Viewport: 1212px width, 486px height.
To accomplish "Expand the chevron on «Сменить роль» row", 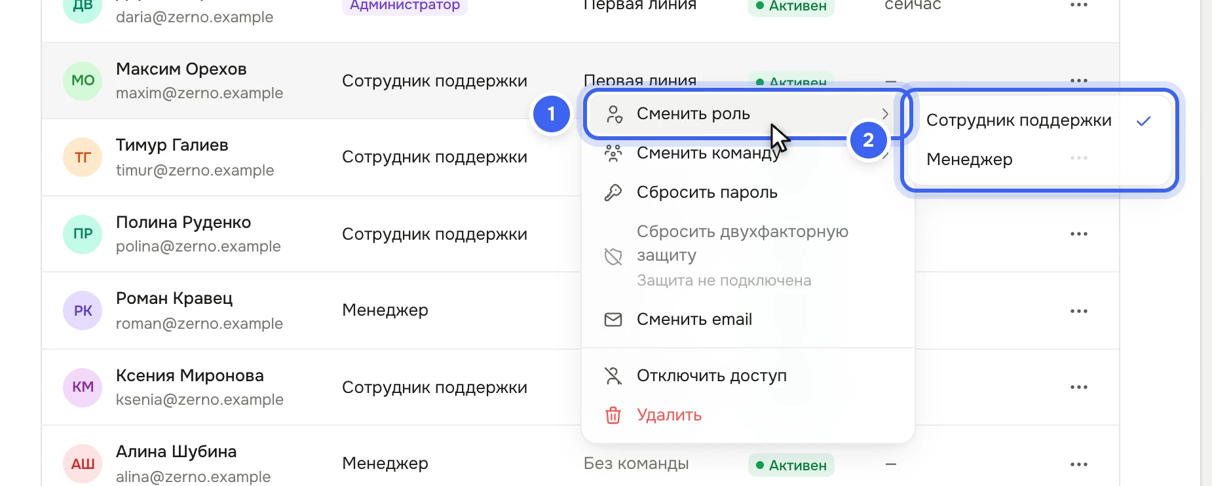I will [885, 114].
